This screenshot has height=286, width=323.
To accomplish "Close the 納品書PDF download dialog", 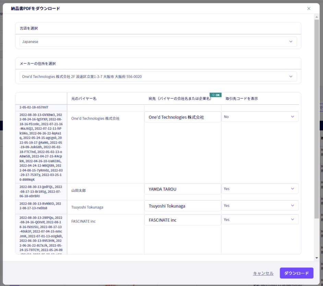I will point(309,9).
